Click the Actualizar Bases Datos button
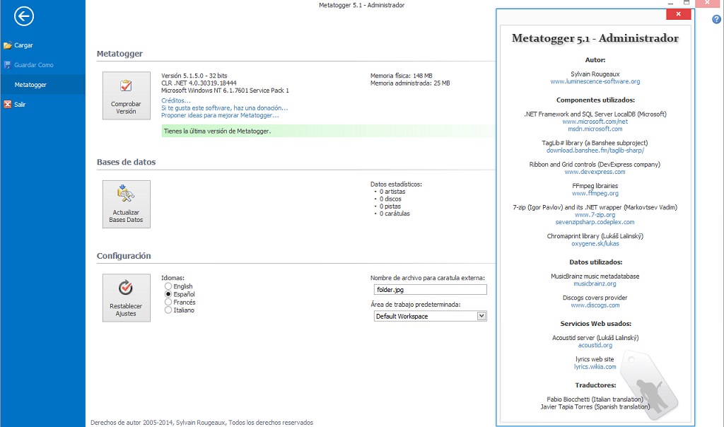 126,204
